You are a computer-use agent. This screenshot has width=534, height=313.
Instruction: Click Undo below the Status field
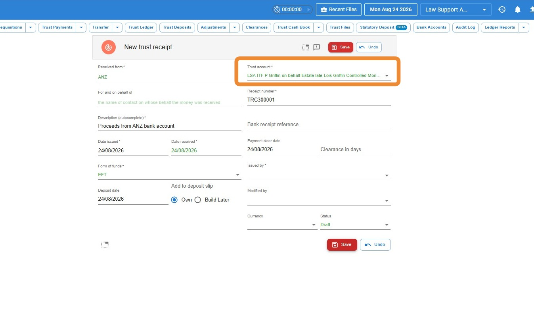pos(375,245)
